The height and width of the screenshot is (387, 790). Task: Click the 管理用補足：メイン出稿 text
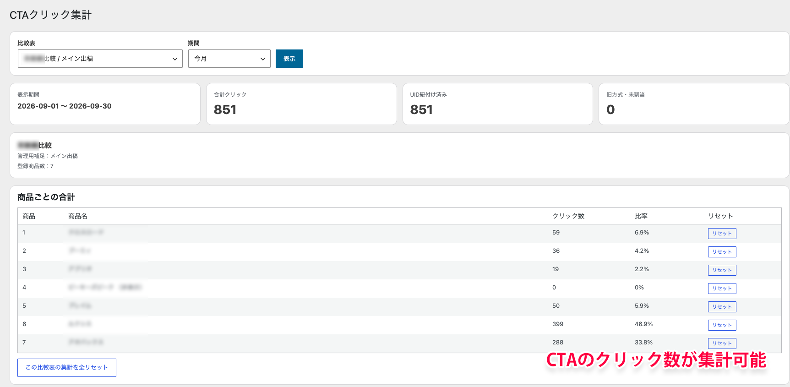[48, 156]
